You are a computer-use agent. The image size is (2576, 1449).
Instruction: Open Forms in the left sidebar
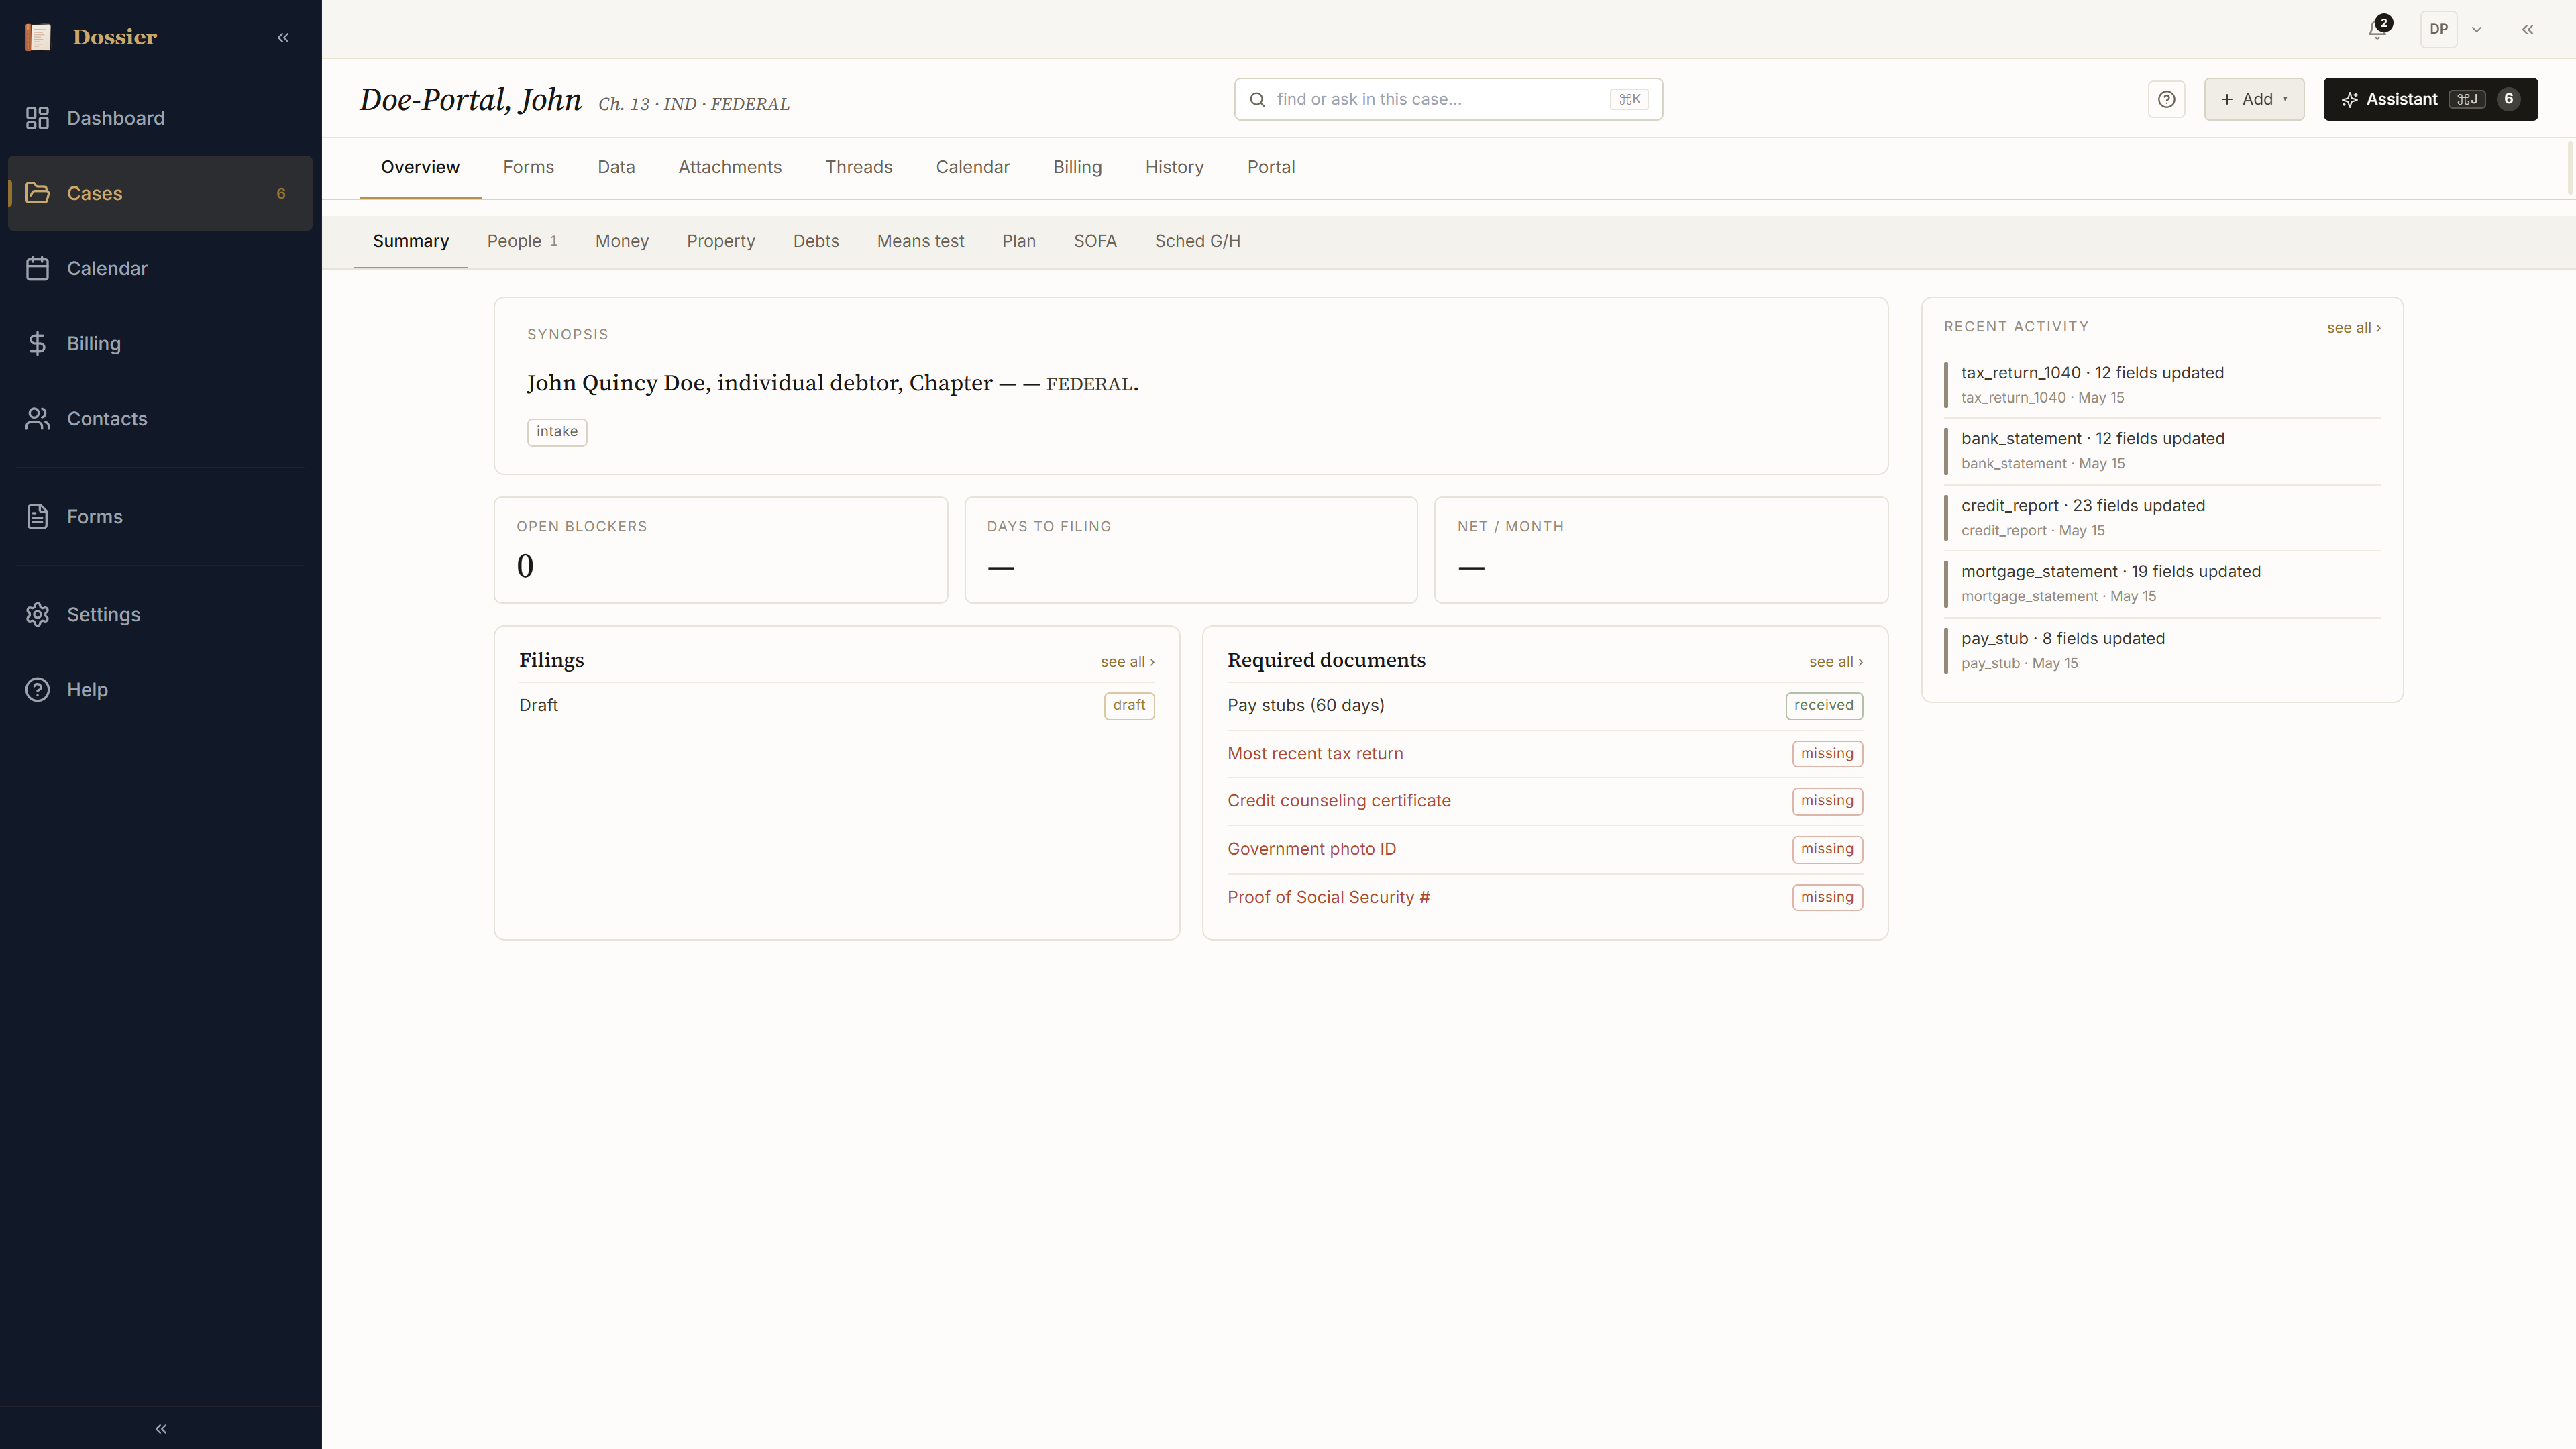click(x=160, y=516)
